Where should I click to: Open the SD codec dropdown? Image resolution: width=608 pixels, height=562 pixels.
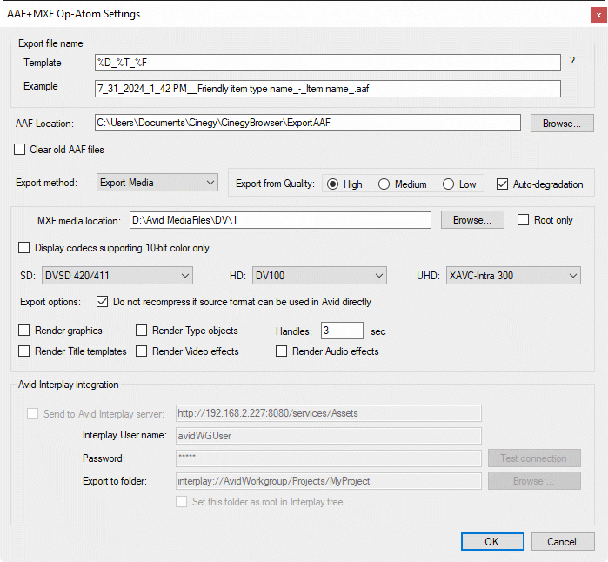point(117,276)
